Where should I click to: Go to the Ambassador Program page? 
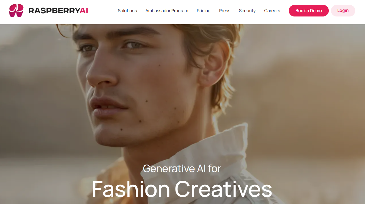click(167, 11)
